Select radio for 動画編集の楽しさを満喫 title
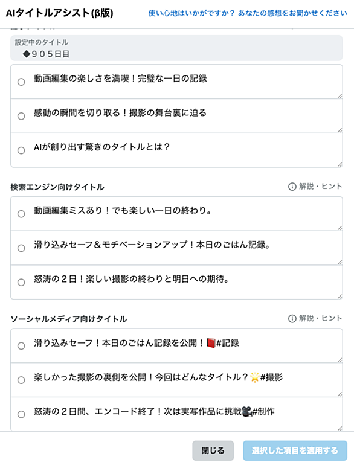 [21, 82]
